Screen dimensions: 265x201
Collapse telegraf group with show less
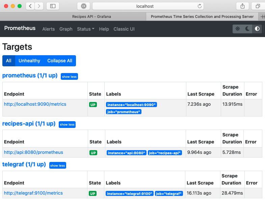[x=57, y=166]
